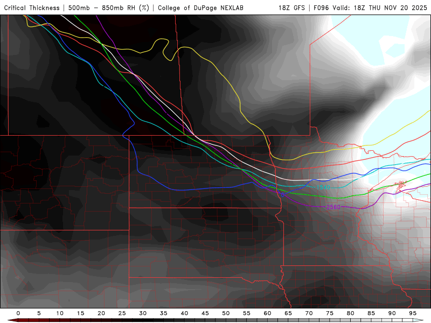Click the '85' colorbar tick label
Screen dimensions: 431x323
click(x=371, y=313)
